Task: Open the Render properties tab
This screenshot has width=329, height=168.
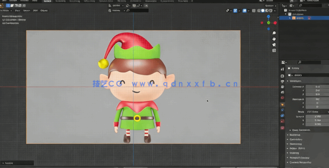Action: [x=282, y=76]
